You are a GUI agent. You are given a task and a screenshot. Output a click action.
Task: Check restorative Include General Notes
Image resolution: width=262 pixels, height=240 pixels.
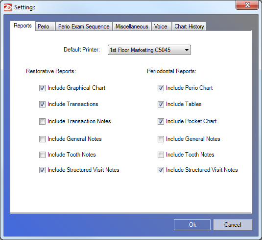click(42, 139)
